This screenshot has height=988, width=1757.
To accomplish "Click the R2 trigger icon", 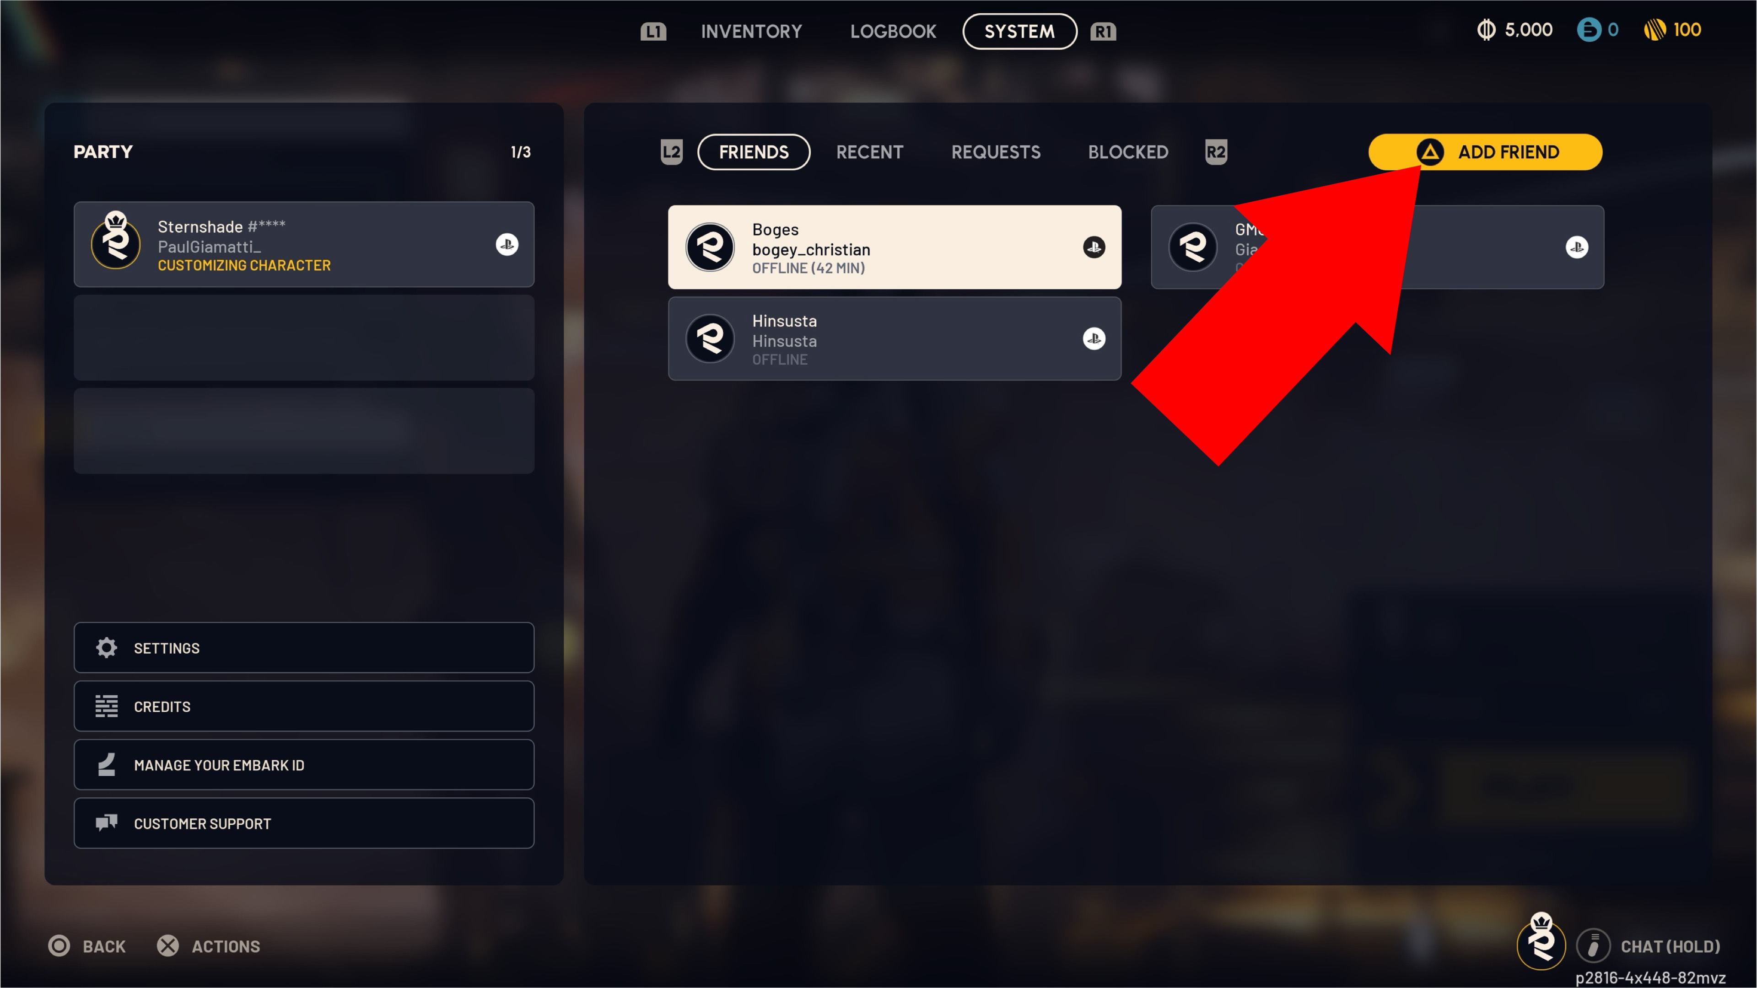I will (x=1215, y=151).
